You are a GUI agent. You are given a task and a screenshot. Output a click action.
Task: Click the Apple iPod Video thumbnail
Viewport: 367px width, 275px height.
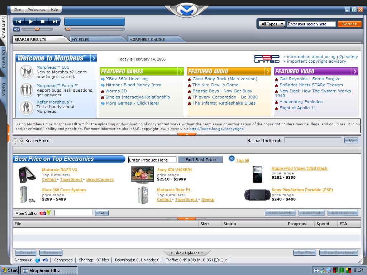(257, 174)
